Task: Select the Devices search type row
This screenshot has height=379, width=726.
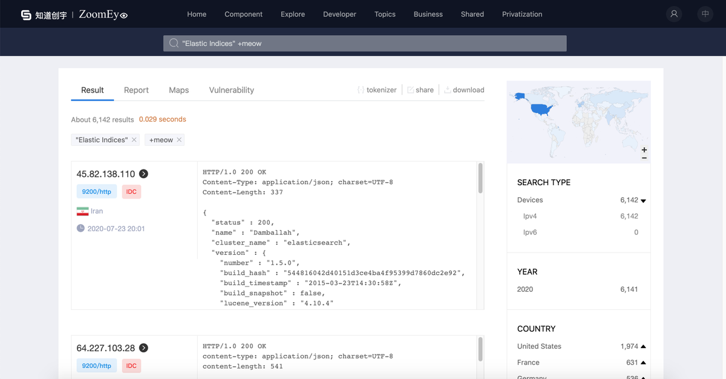Action: coord(581,200)
